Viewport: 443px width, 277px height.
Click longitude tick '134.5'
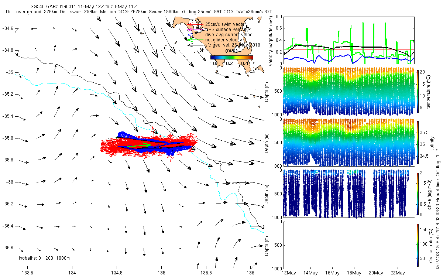coord(117,273)
